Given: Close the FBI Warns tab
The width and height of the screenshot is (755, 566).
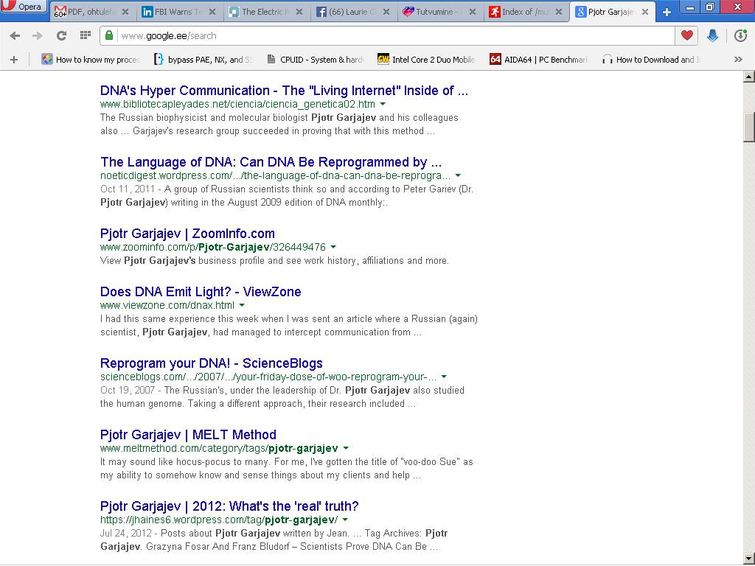Looking at the screenshot, I should tap(212, 12).
